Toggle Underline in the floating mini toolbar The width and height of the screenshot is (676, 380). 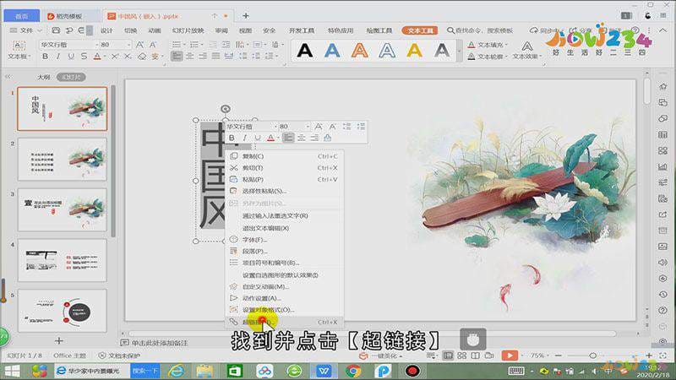[258, 138]
